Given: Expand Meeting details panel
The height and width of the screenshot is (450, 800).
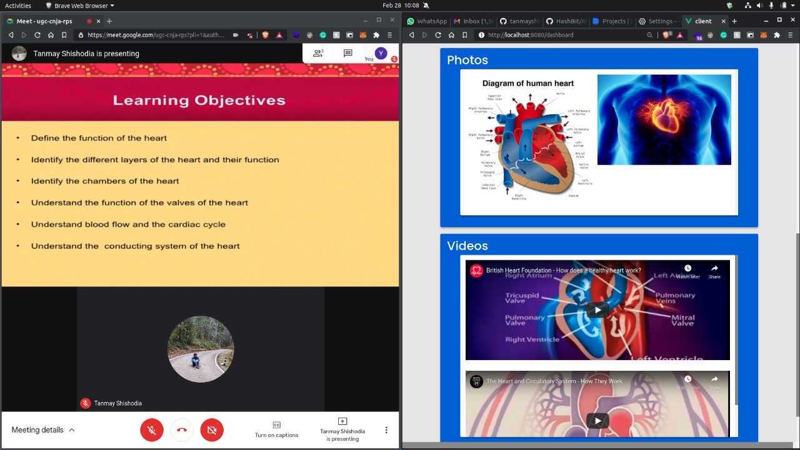Looking at the screenshot, I should pyautogui.click(x=43, y=430).
